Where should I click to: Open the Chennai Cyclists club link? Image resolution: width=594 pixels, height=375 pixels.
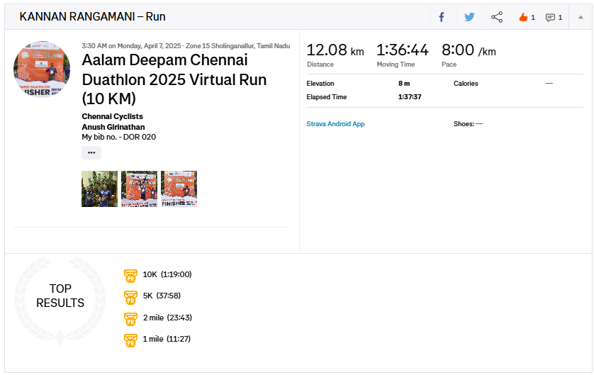[x=112, y=116]
